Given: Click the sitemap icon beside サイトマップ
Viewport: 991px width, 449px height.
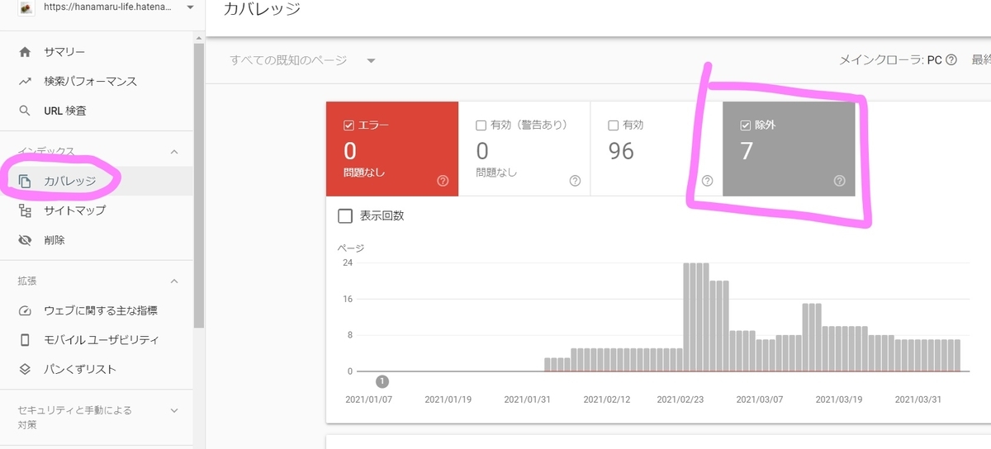Looking at the screenshot, I should click(x=25, y=210).
